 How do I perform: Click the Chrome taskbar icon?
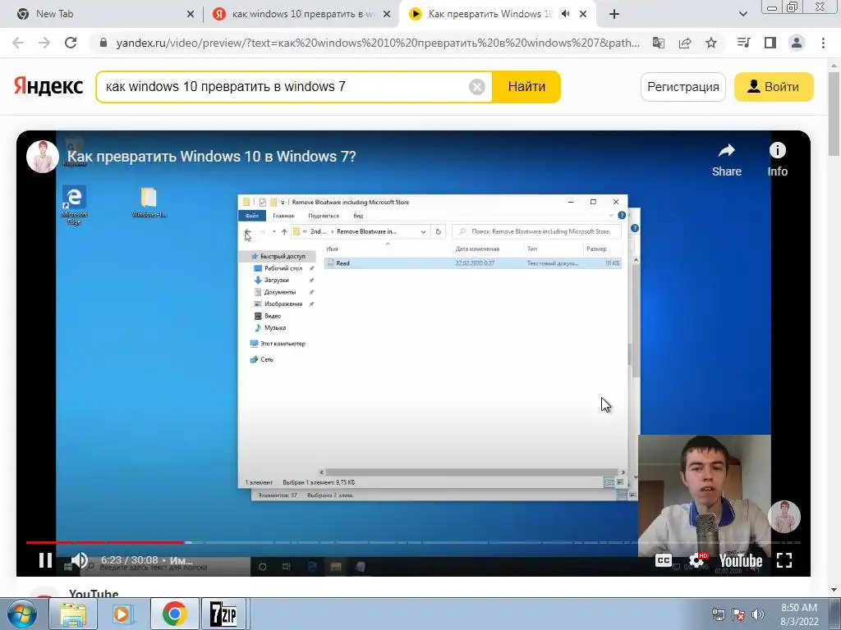[x=174, y=614]
